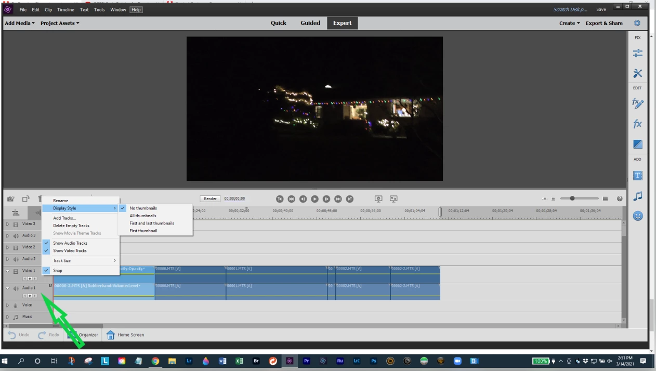Screen dimensions: 656x371
Task: Open the Organizer button
Action: (83, 335)
